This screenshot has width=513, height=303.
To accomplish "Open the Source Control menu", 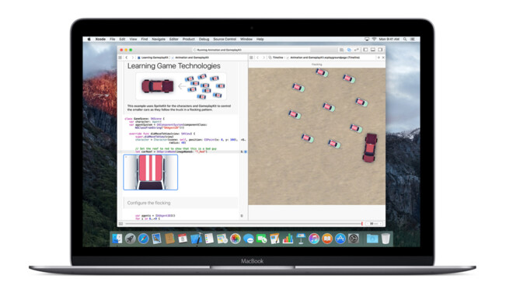I will click(225, 39).
